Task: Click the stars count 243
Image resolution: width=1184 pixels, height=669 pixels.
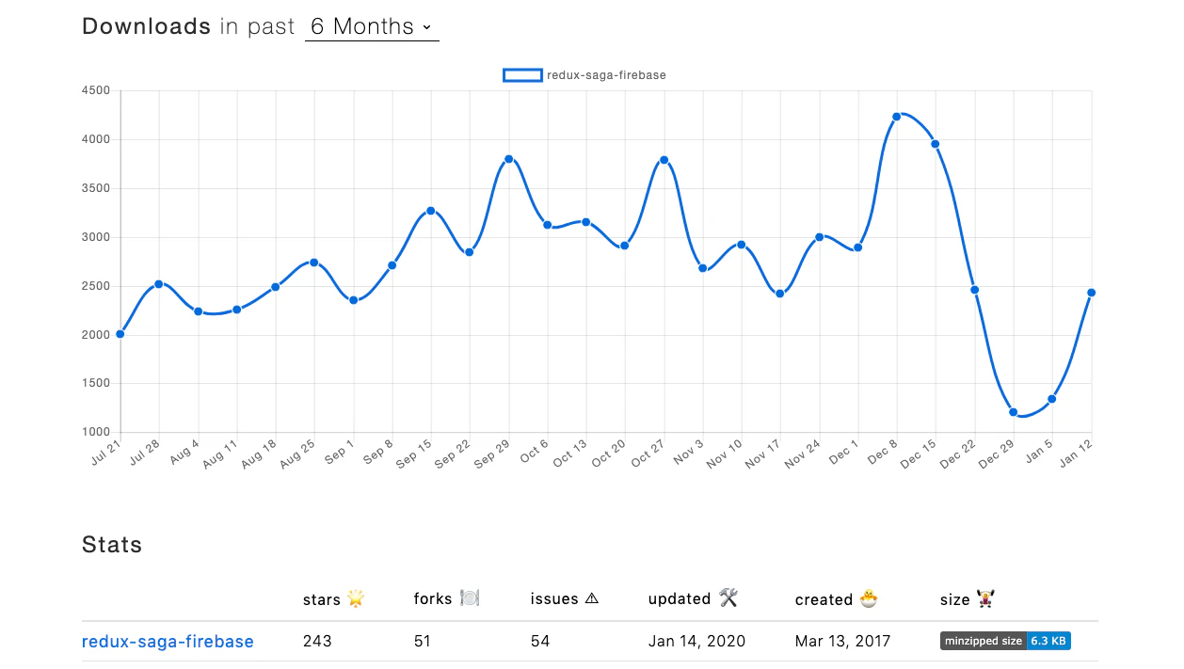Action: click(317, 642)
